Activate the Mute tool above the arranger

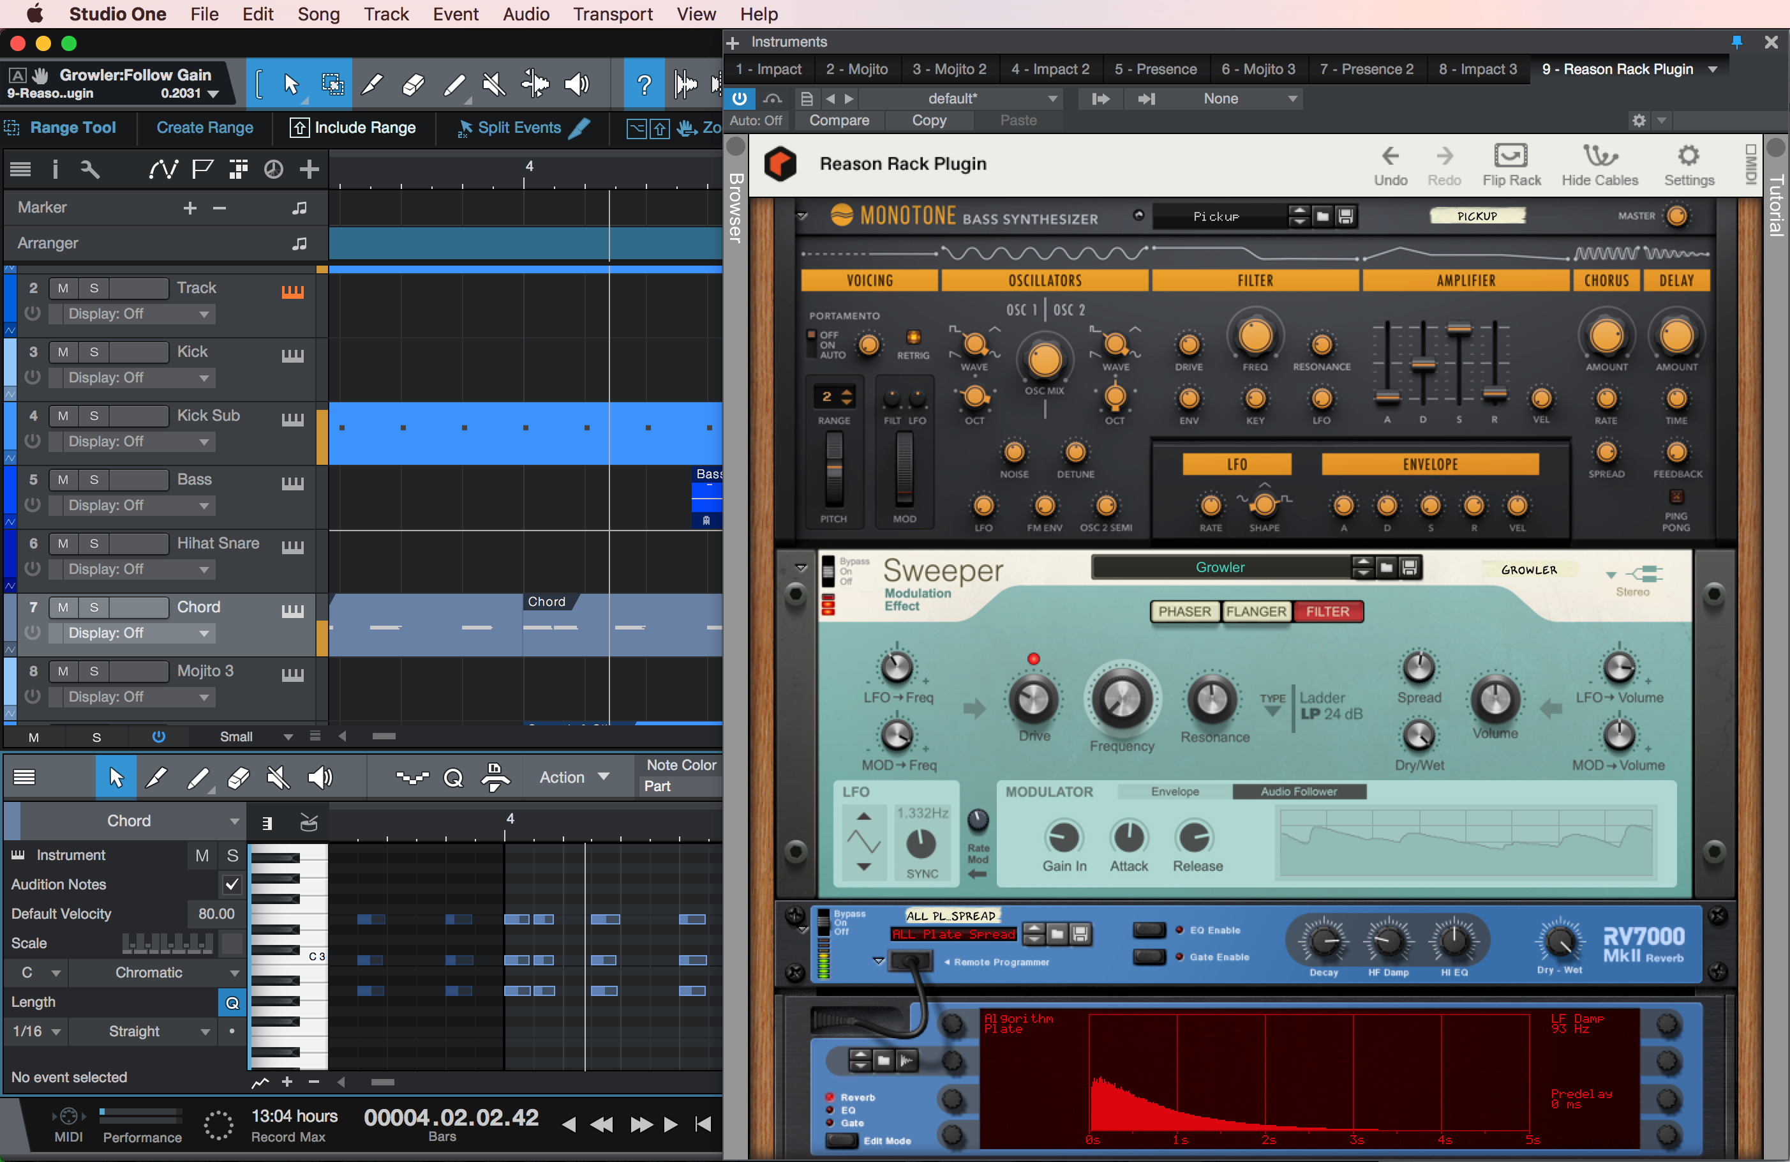(493, 84)
